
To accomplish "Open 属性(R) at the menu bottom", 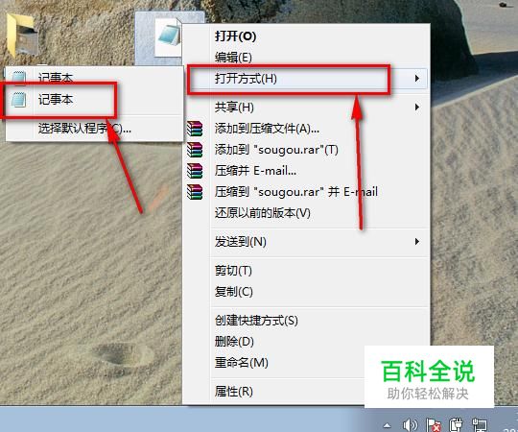I will (x=233, y=392).
